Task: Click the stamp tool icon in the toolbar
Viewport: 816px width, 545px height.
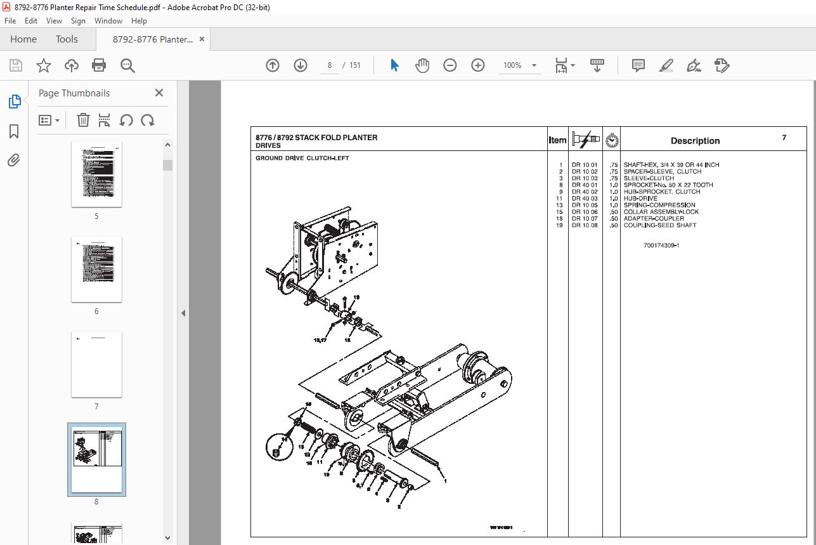Action: point(722,65)
